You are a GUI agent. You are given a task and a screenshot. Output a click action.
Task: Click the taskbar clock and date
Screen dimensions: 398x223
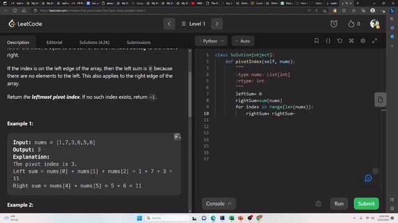tap(383, 218)
